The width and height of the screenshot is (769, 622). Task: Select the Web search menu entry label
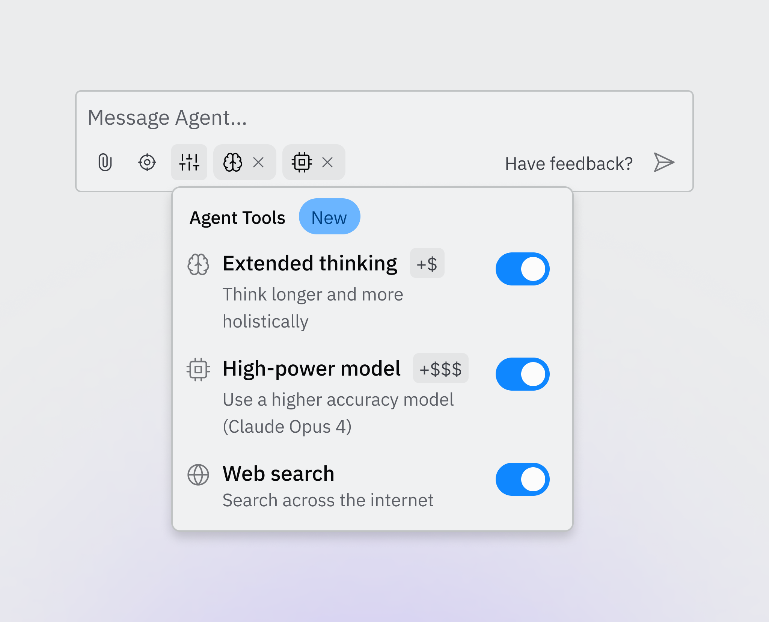[x=278, y=474]
